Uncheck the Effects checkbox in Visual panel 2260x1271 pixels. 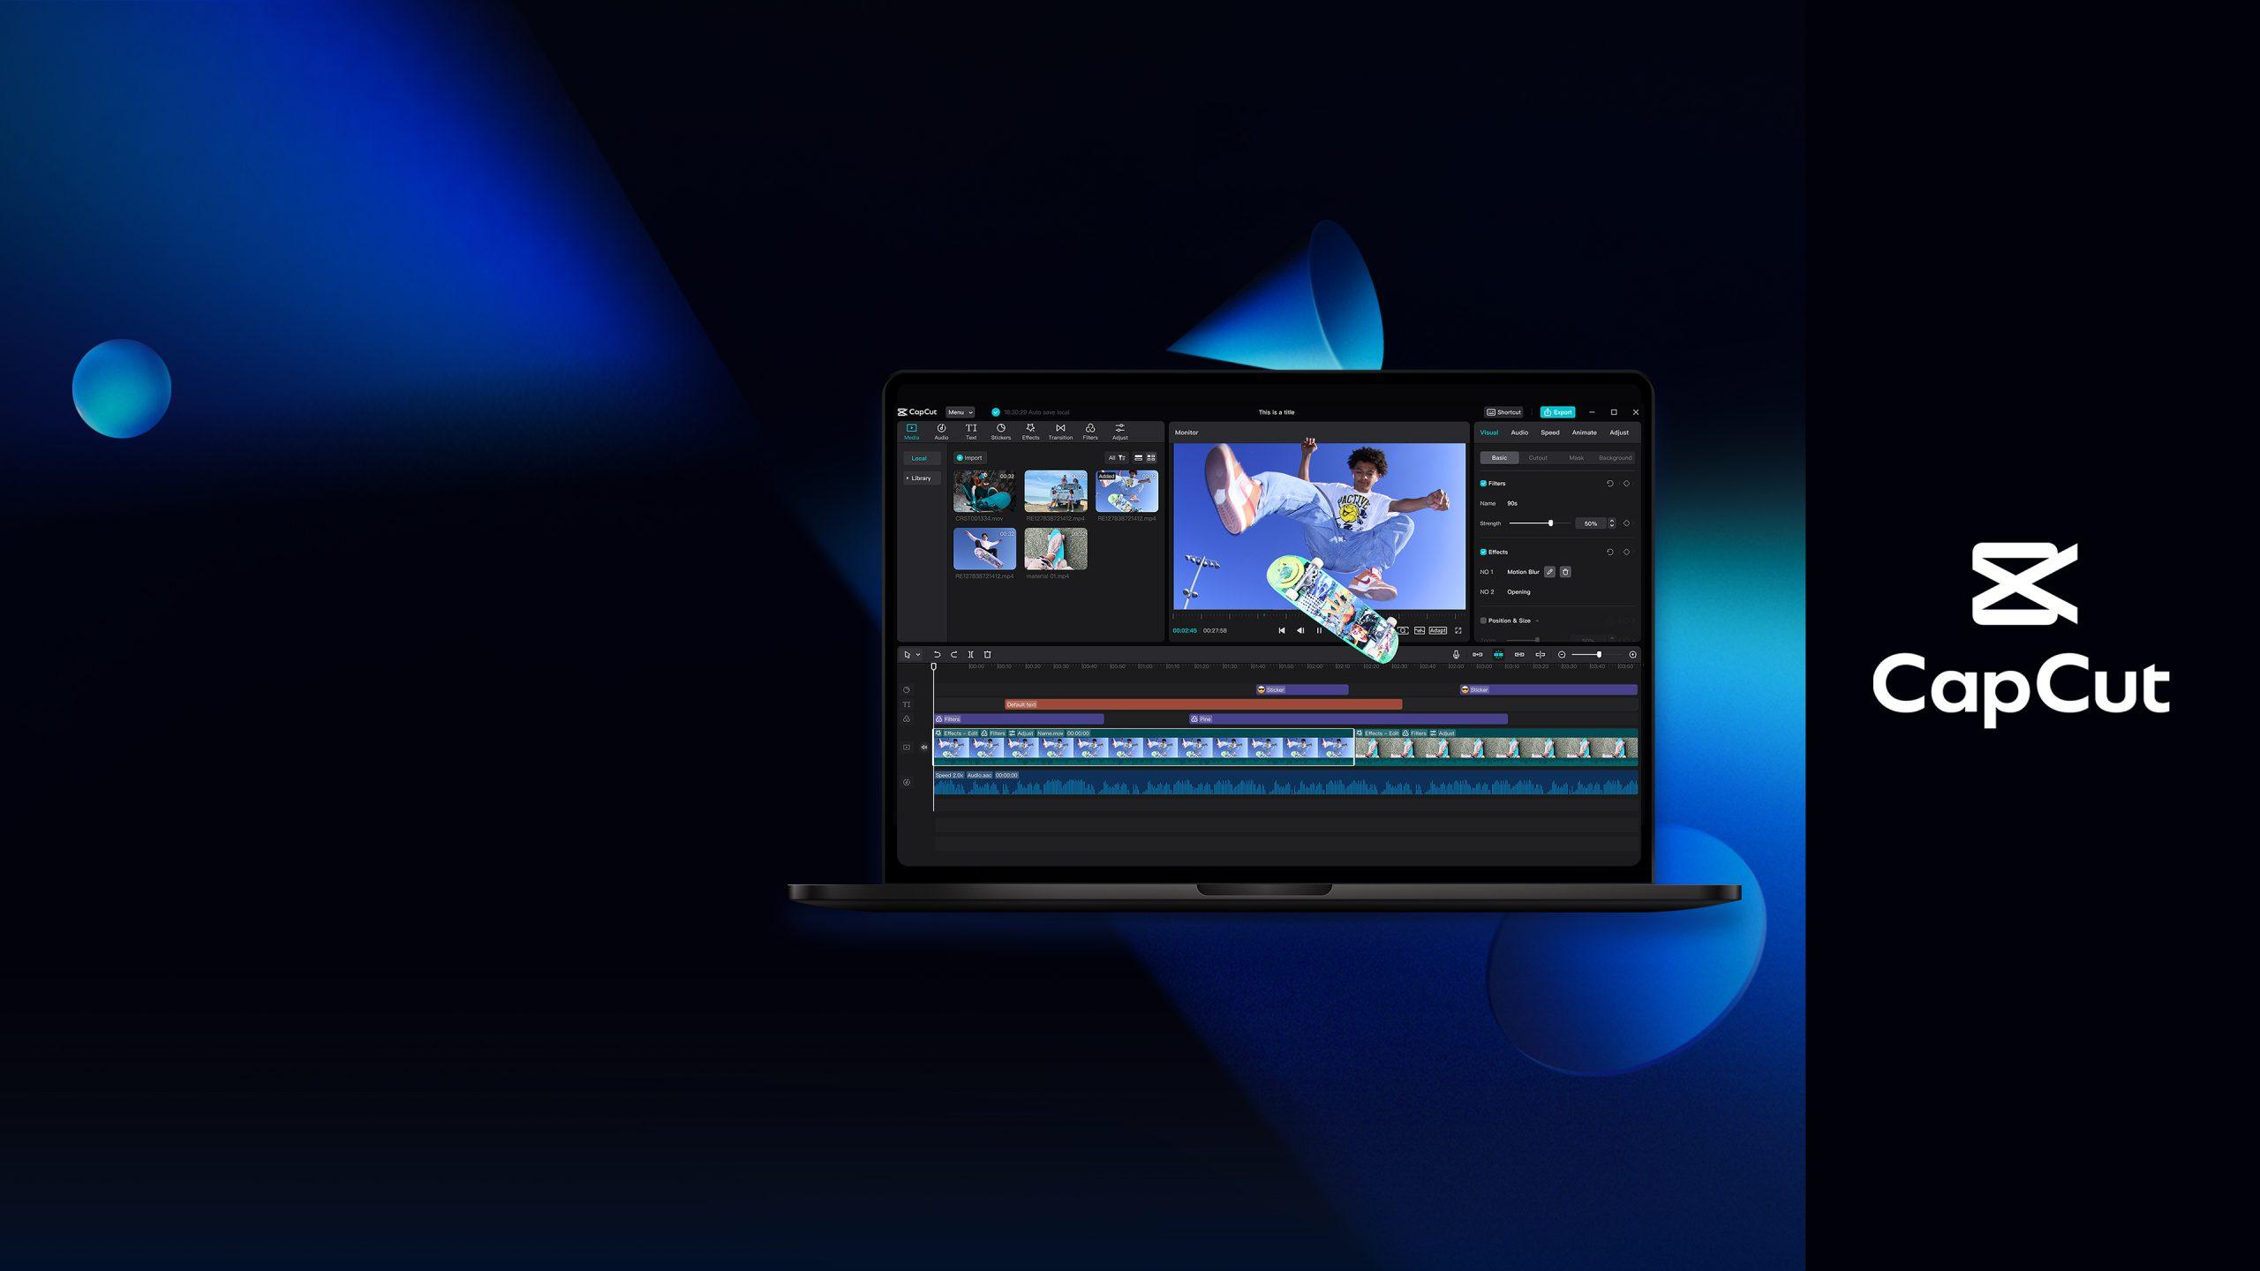[x=1483, y=552]
